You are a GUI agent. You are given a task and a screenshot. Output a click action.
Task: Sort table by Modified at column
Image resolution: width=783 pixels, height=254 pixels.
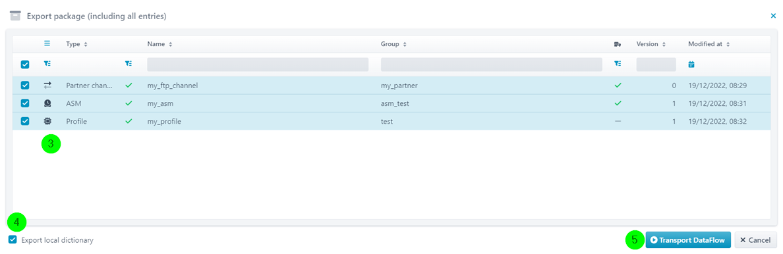[x=709, y=44]
